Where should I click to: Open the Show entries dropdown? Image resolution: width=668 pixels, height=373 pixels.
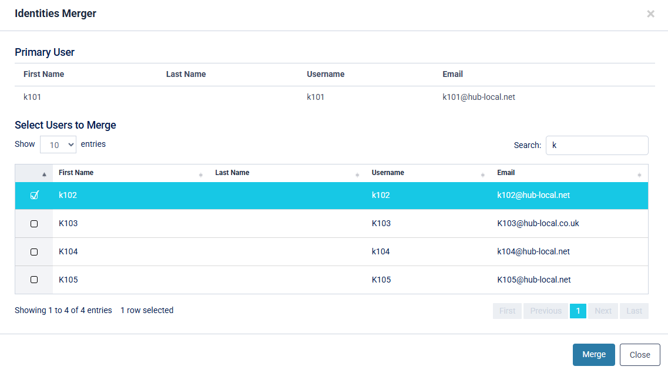click(58, 145)
